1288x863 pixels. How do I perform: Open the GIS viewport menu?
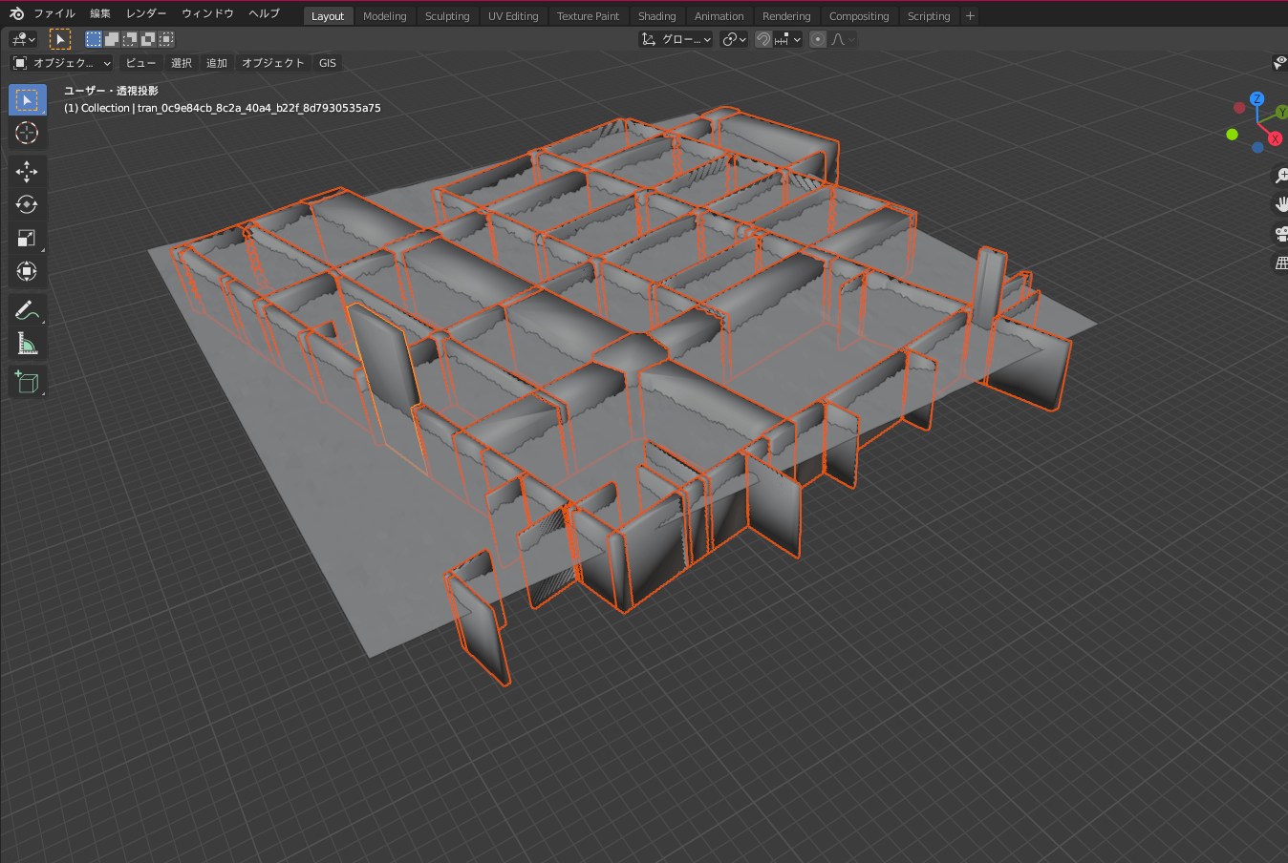coord(328,63)
